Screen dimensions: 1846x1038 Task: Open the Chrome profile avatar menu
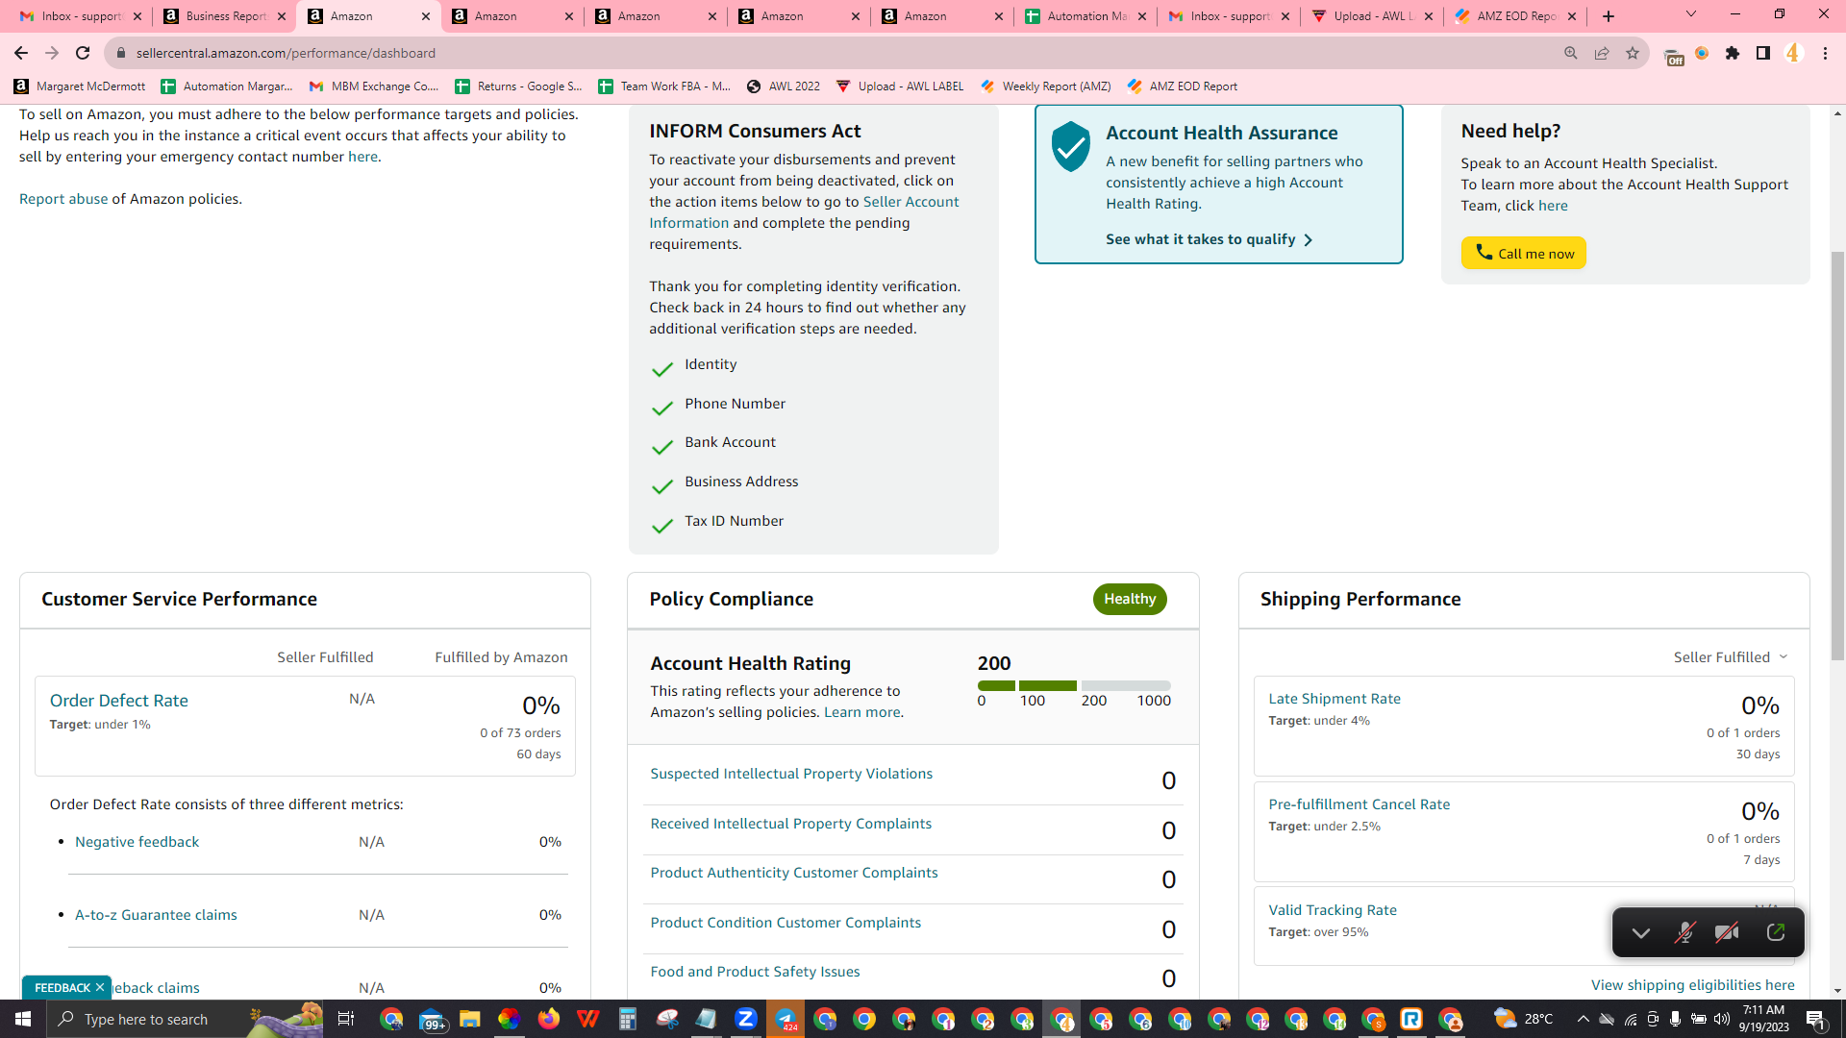click(1793, 53)
